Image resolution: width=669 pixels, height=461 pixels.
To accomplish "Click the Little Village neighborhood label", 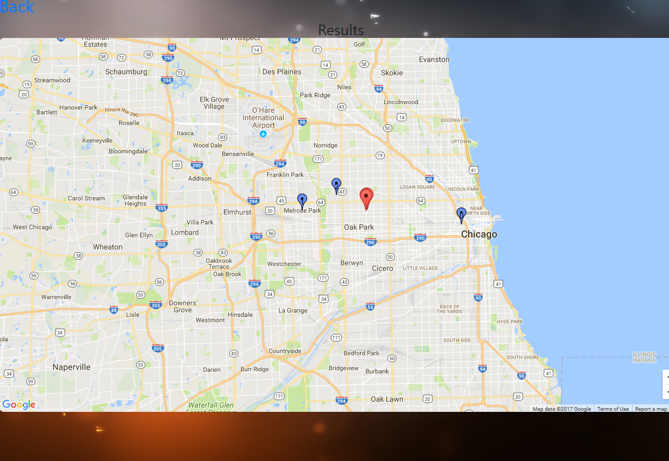I will 421,268.
